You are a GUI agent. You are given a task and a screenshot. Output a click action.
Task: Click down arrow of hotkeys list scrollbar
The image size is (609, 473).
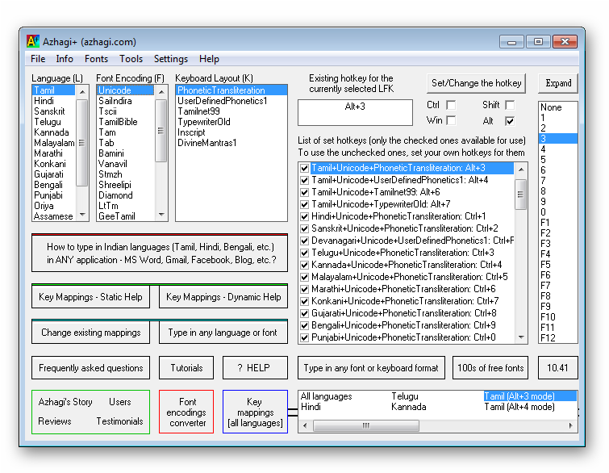point(521,337)
